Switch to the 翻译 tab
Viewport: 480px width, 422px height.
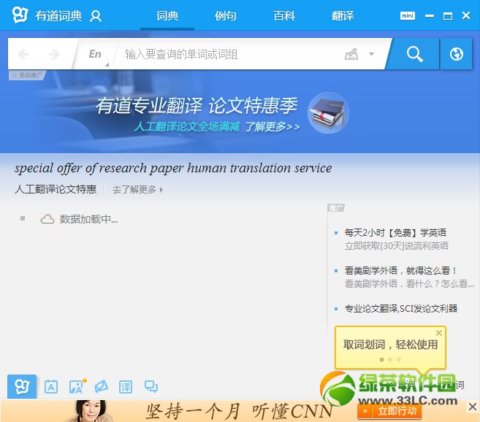342,15
